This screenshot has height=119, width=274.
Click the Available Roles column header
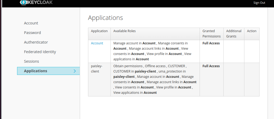click(x=124, y=31)
